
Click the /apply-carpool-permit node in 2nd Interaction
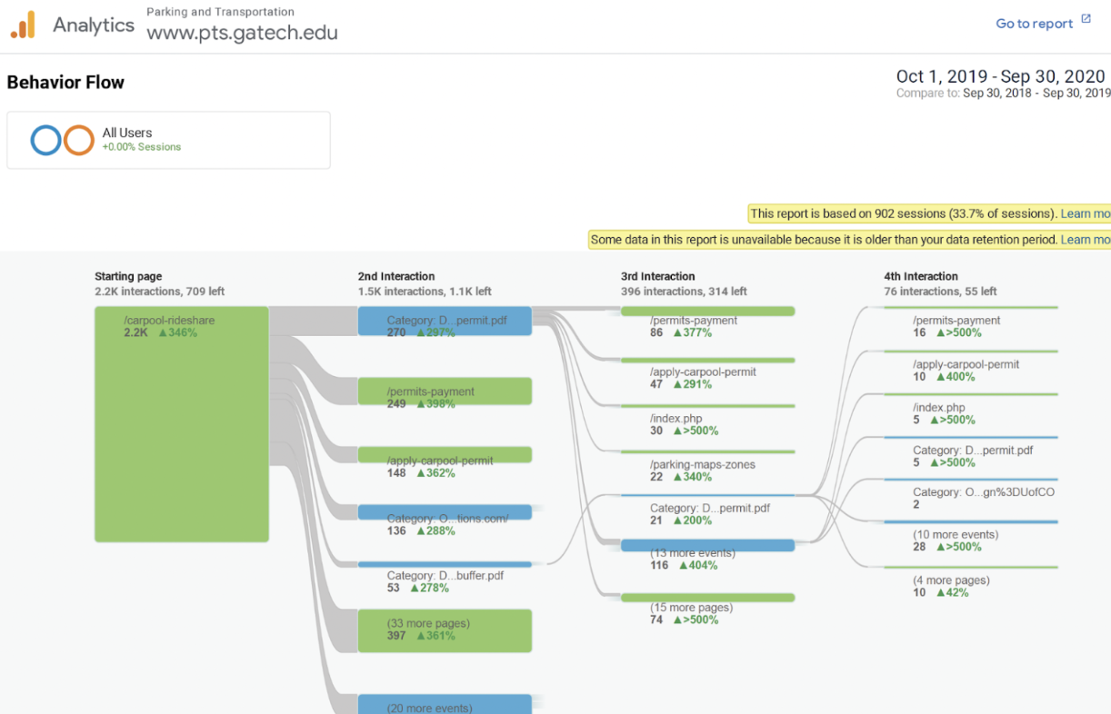[445, 455]
